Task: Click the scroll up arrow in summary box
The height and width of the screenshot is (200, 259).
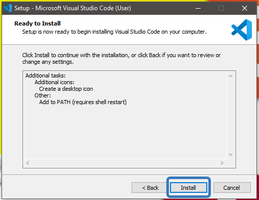Action: click(x=230, y=76)
